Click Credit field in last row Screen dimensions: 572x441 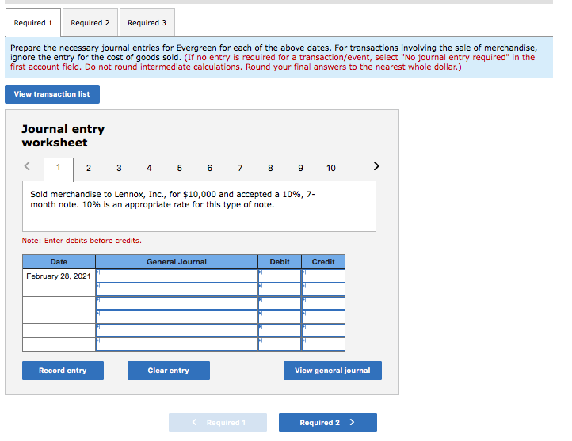click(323, 344)
